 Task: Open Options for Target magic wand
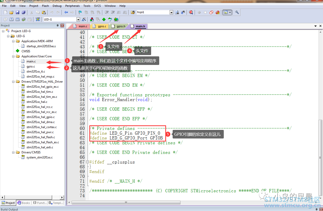coord(84,19)
